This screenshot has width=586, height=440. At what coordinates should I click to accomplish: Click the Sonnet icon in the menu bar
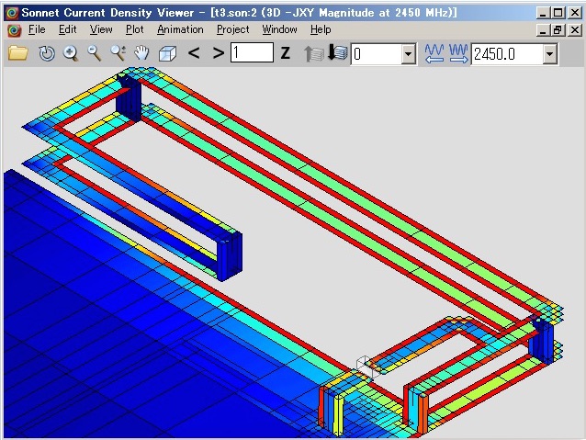click(x=14, y=30)
